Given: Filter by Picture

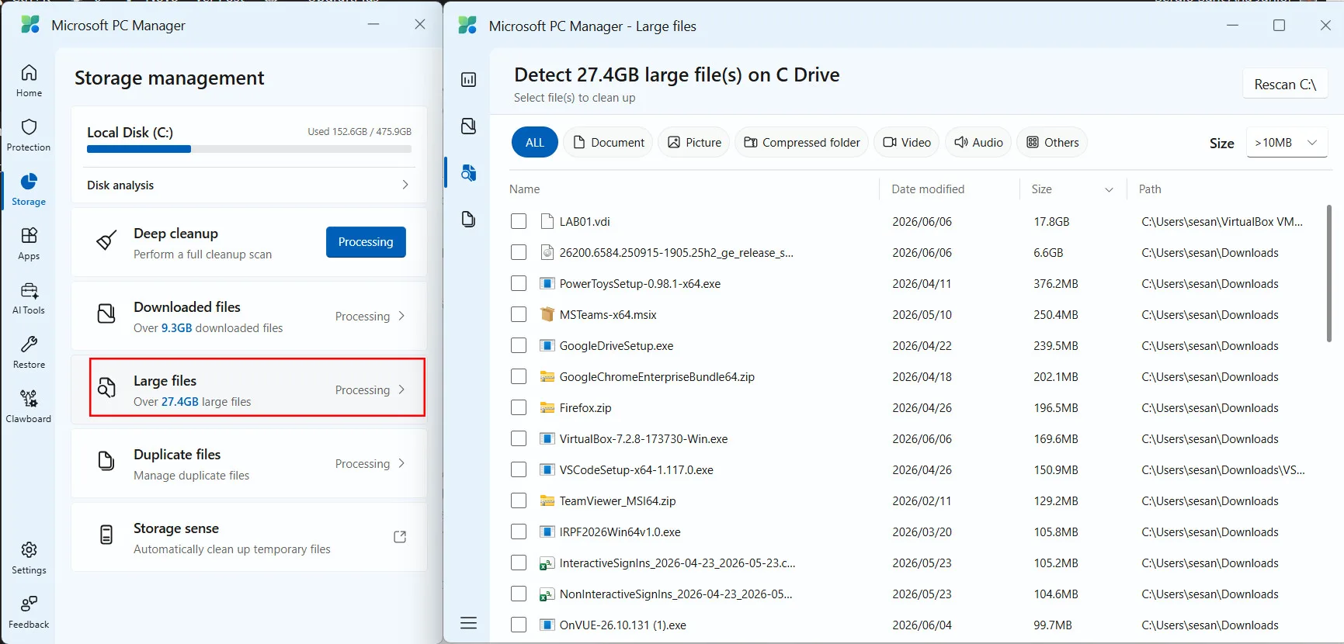Looking at the screenshot, I should (x=694, y=142).
